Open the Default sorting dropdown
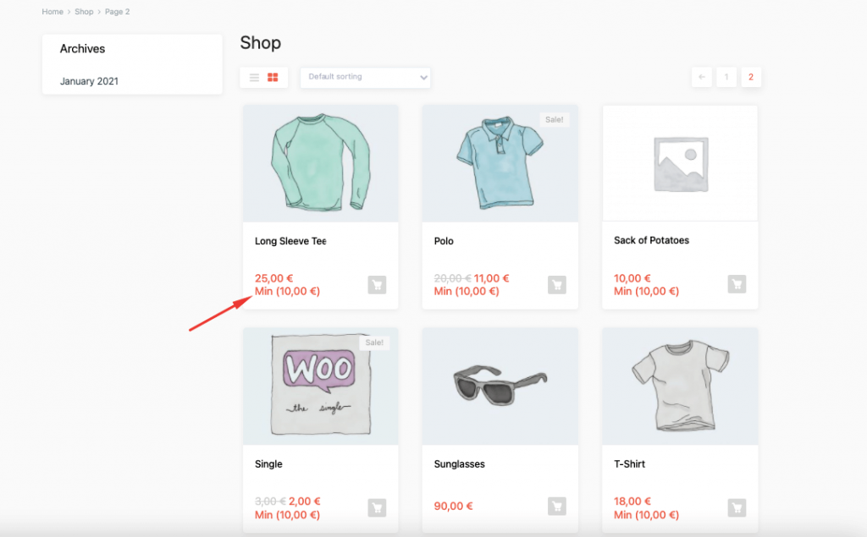 [365, 77]
